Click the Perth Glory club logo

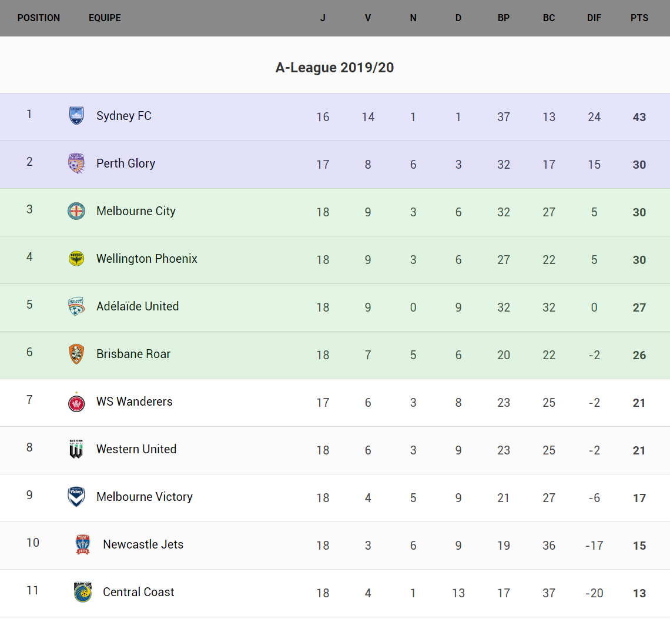point(76,163)
